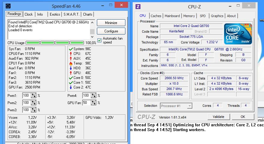This screenshot has height=144, width=264.
Task: Open the Memory tab in CPU-Z
Action: [x=189, y=16]
